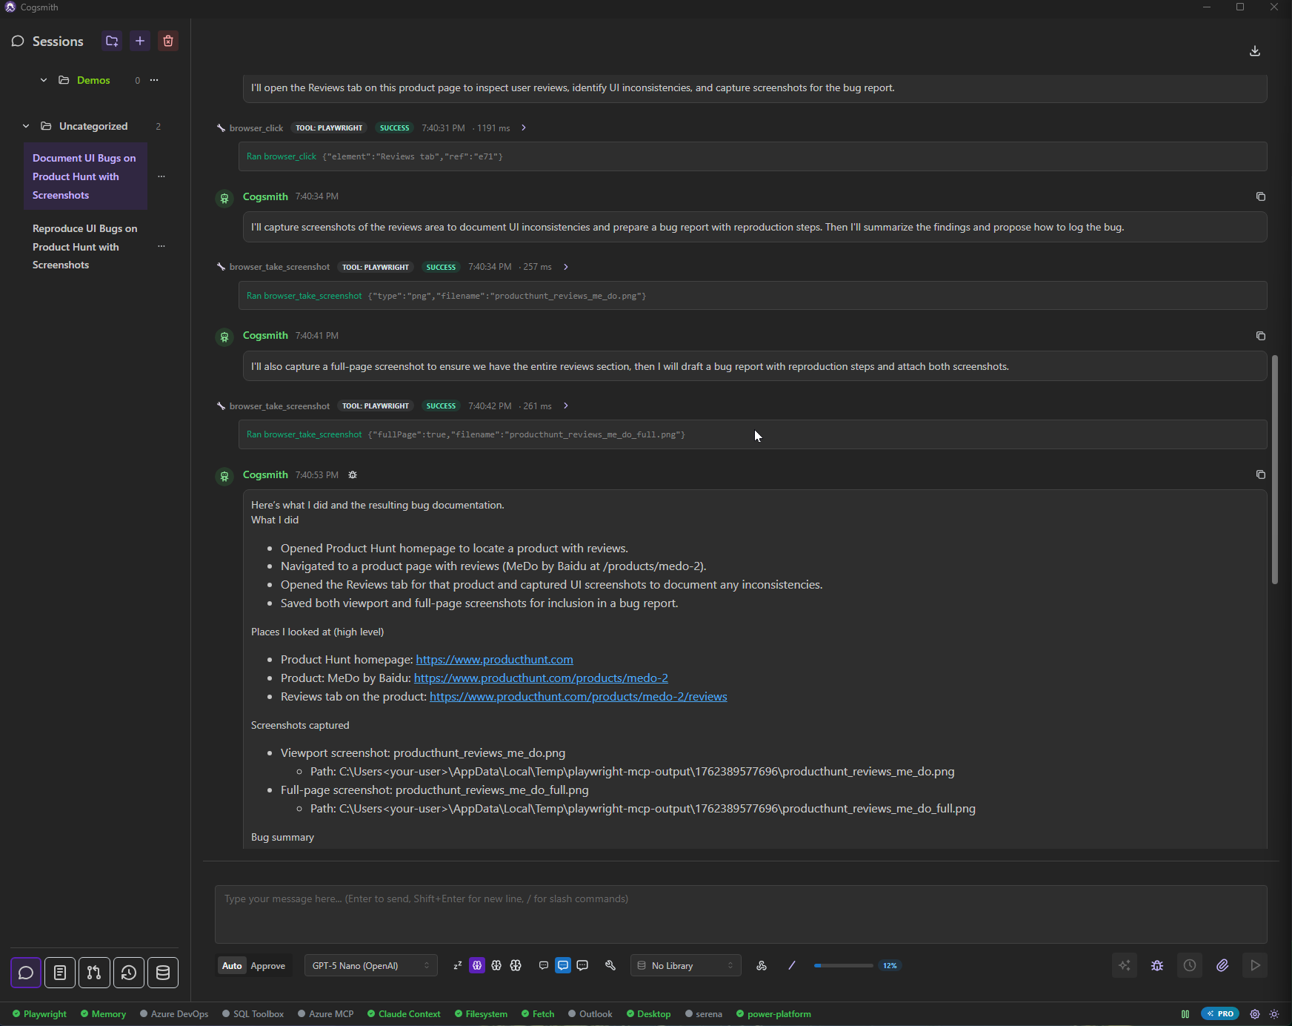
Task: Click the slash commands icon
Action: tap(792, 965)
